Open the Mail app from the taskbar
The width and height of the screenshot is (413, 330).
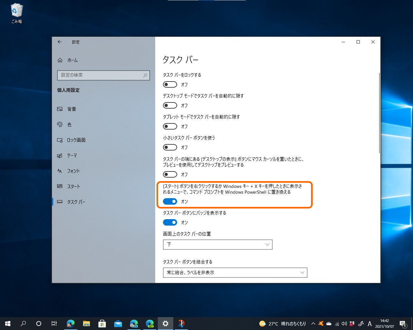pos(118,323)
